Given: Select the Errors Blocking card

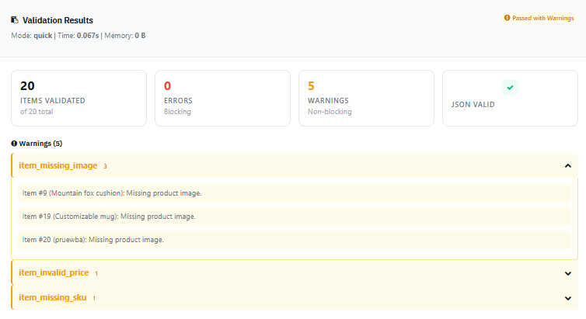Looking at the screenshot, I should click(222, 98).
